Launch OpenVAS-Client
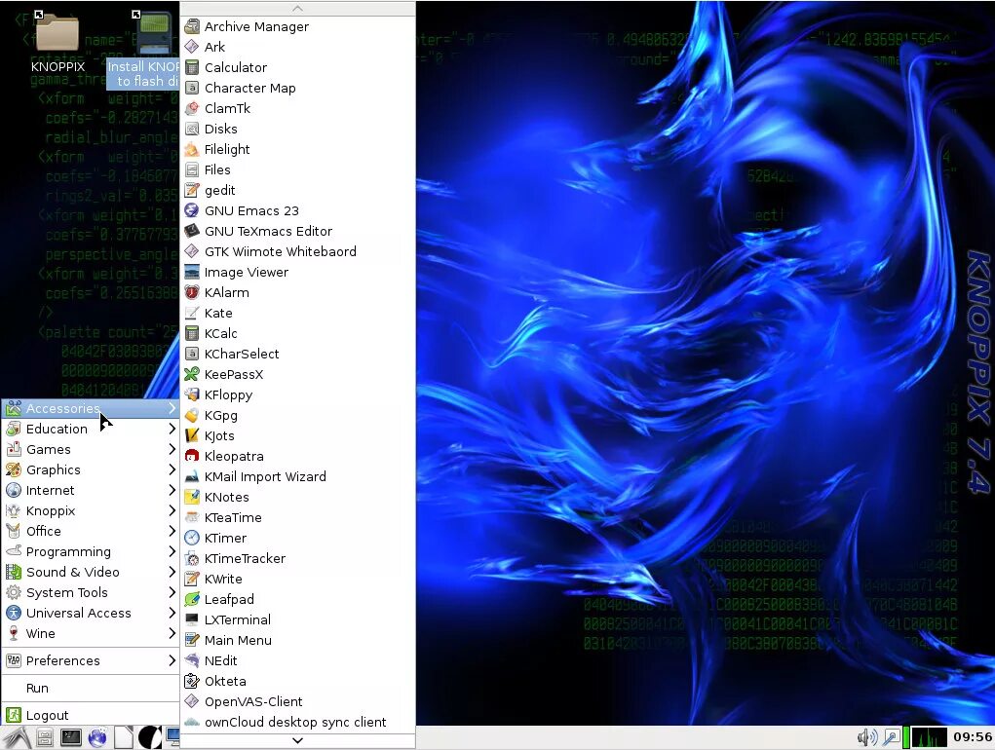The height and width of the screenshot is (750, 995). click(x=297, y=702)
